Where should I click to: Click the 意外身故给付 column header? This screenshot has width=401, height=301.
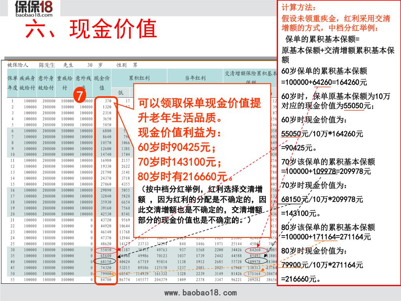(46, 83)
